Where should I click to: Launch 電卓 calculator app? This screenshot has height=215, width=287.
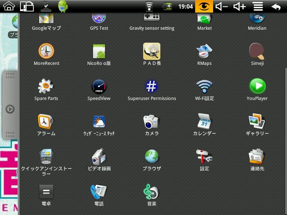point(46,195)
